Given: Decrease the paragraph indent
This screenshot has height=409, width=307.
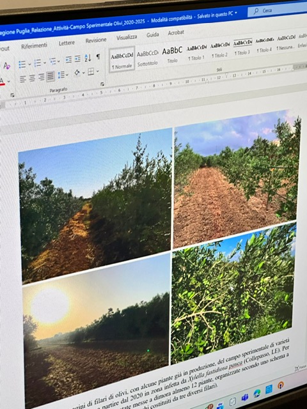Looking at the screenshot, I should (x=68, y=59).
